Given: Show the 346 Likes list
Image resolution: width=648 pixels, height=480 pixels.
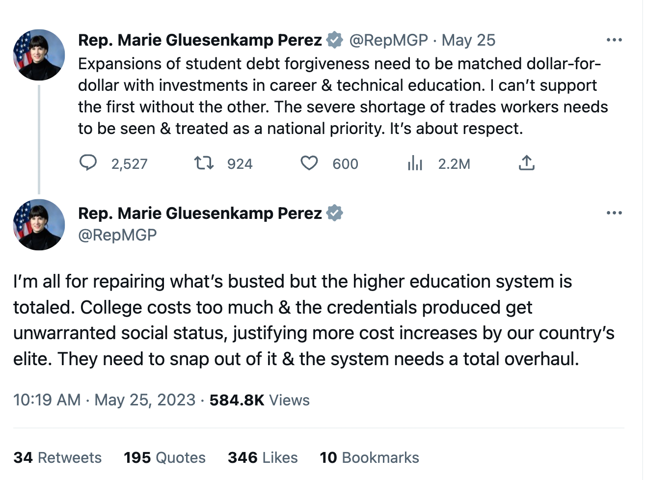Looking at the screenshot, I should 263,457.
